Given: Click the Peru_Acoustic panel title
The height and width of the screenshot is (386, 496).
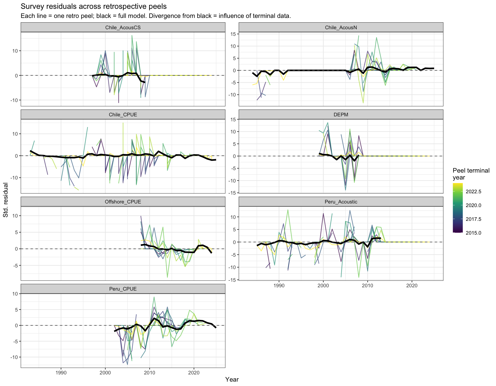Looking at the screenshot, I should [341, 202].
